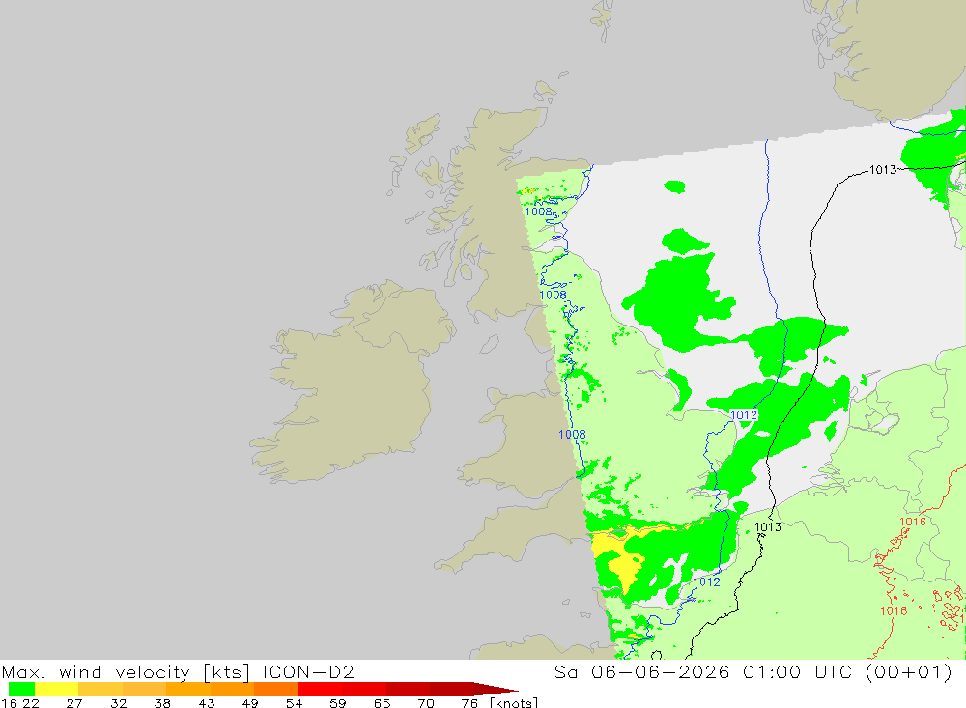
Task: Click legend value "59"
Action: [x=337, y=703]
